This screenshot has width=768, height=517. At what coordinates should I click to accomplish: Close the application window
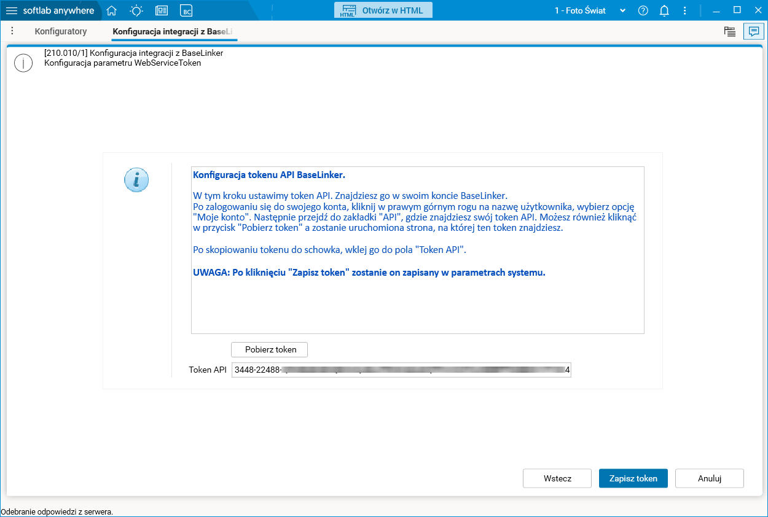coord(758,10)
